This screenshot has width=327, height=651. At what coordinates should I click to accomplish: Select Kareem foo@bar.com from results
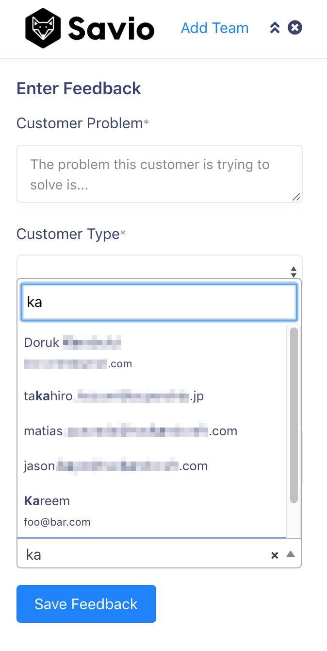[x=152, y=511]
